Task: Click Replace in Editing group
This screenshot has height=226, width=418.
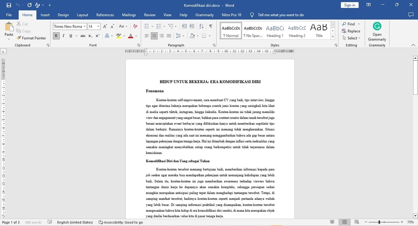Action: [x=351, y=31]
